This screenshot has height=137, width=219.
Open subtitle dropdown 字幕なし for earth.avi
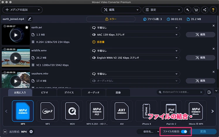pos(135,28)
